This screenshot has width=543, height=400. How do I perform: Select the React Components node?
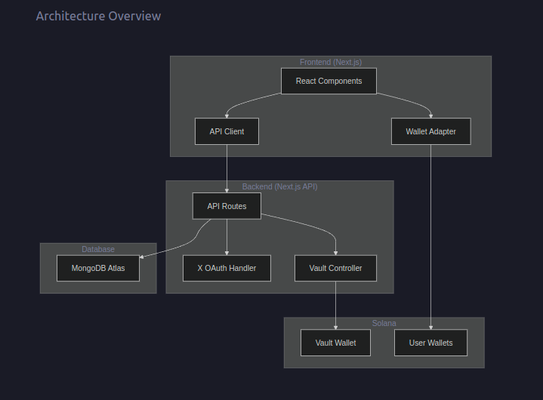(x=329, y=81)
